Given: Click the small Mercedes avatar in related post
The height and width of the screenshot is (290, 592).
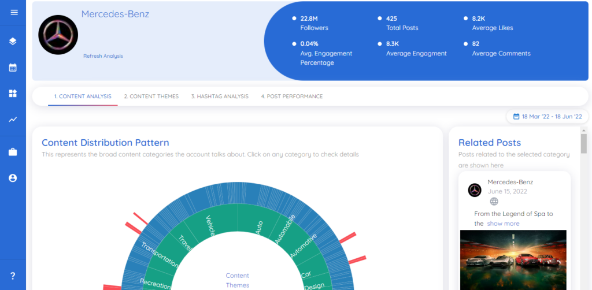Looking at the screenshot, I should [475, 190].
